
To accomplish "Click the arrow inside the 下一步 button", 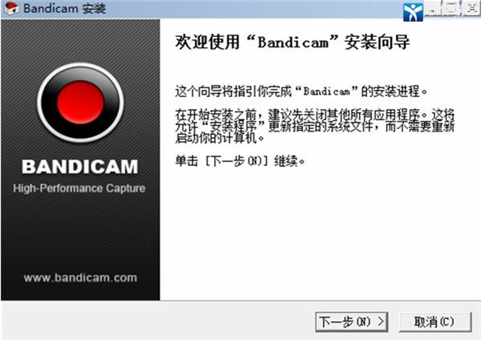I will click(380, 322).
